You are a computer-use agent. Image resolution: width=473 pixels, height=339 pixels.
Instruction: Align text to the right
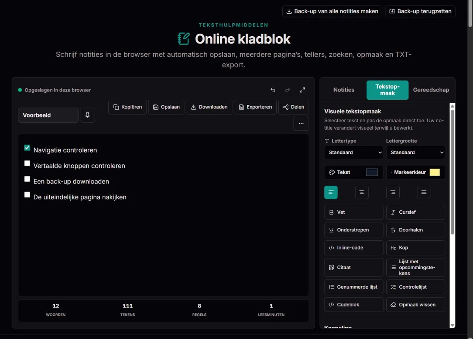click(393, 192)
